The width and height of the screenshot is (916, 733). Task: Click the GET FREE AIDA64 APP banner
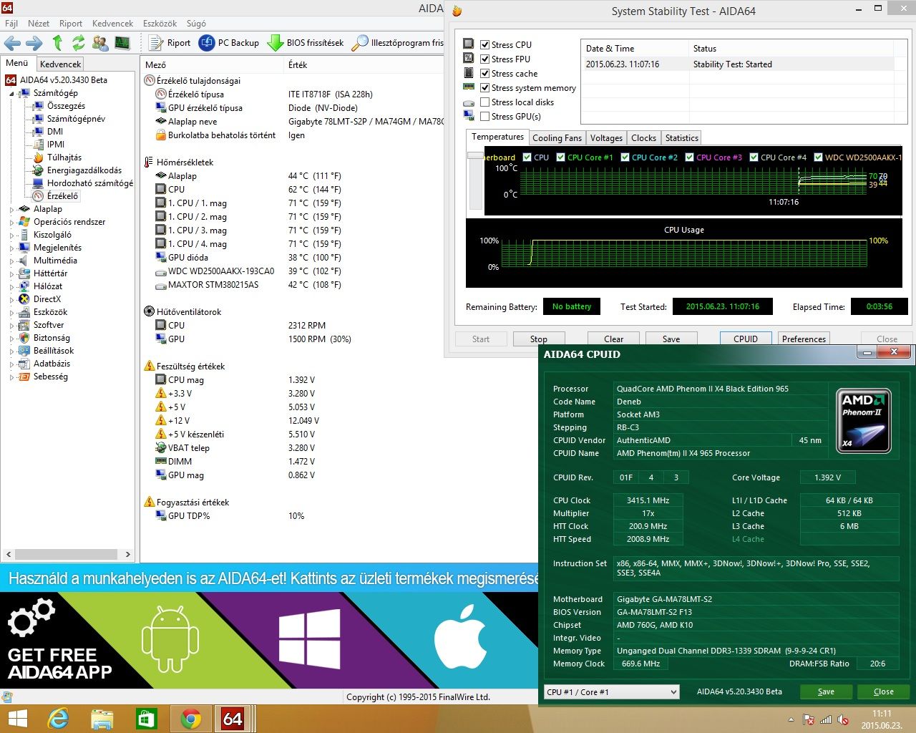[x=61, y=664]
